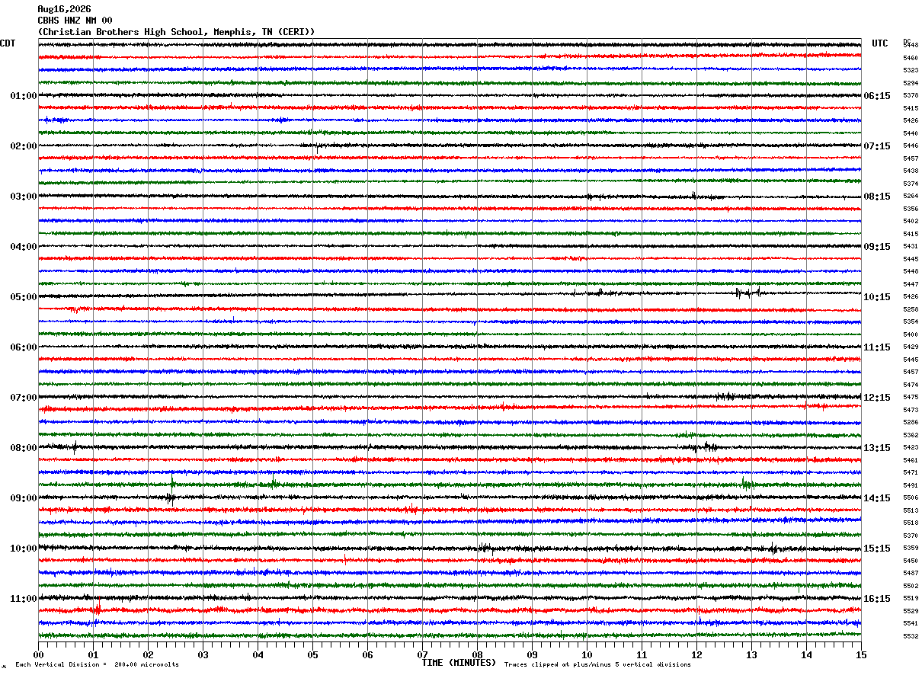Click minute tick '01' on the time axis
Screen dimensions: 922x675
pyautogui.click(x=93, y=654)
